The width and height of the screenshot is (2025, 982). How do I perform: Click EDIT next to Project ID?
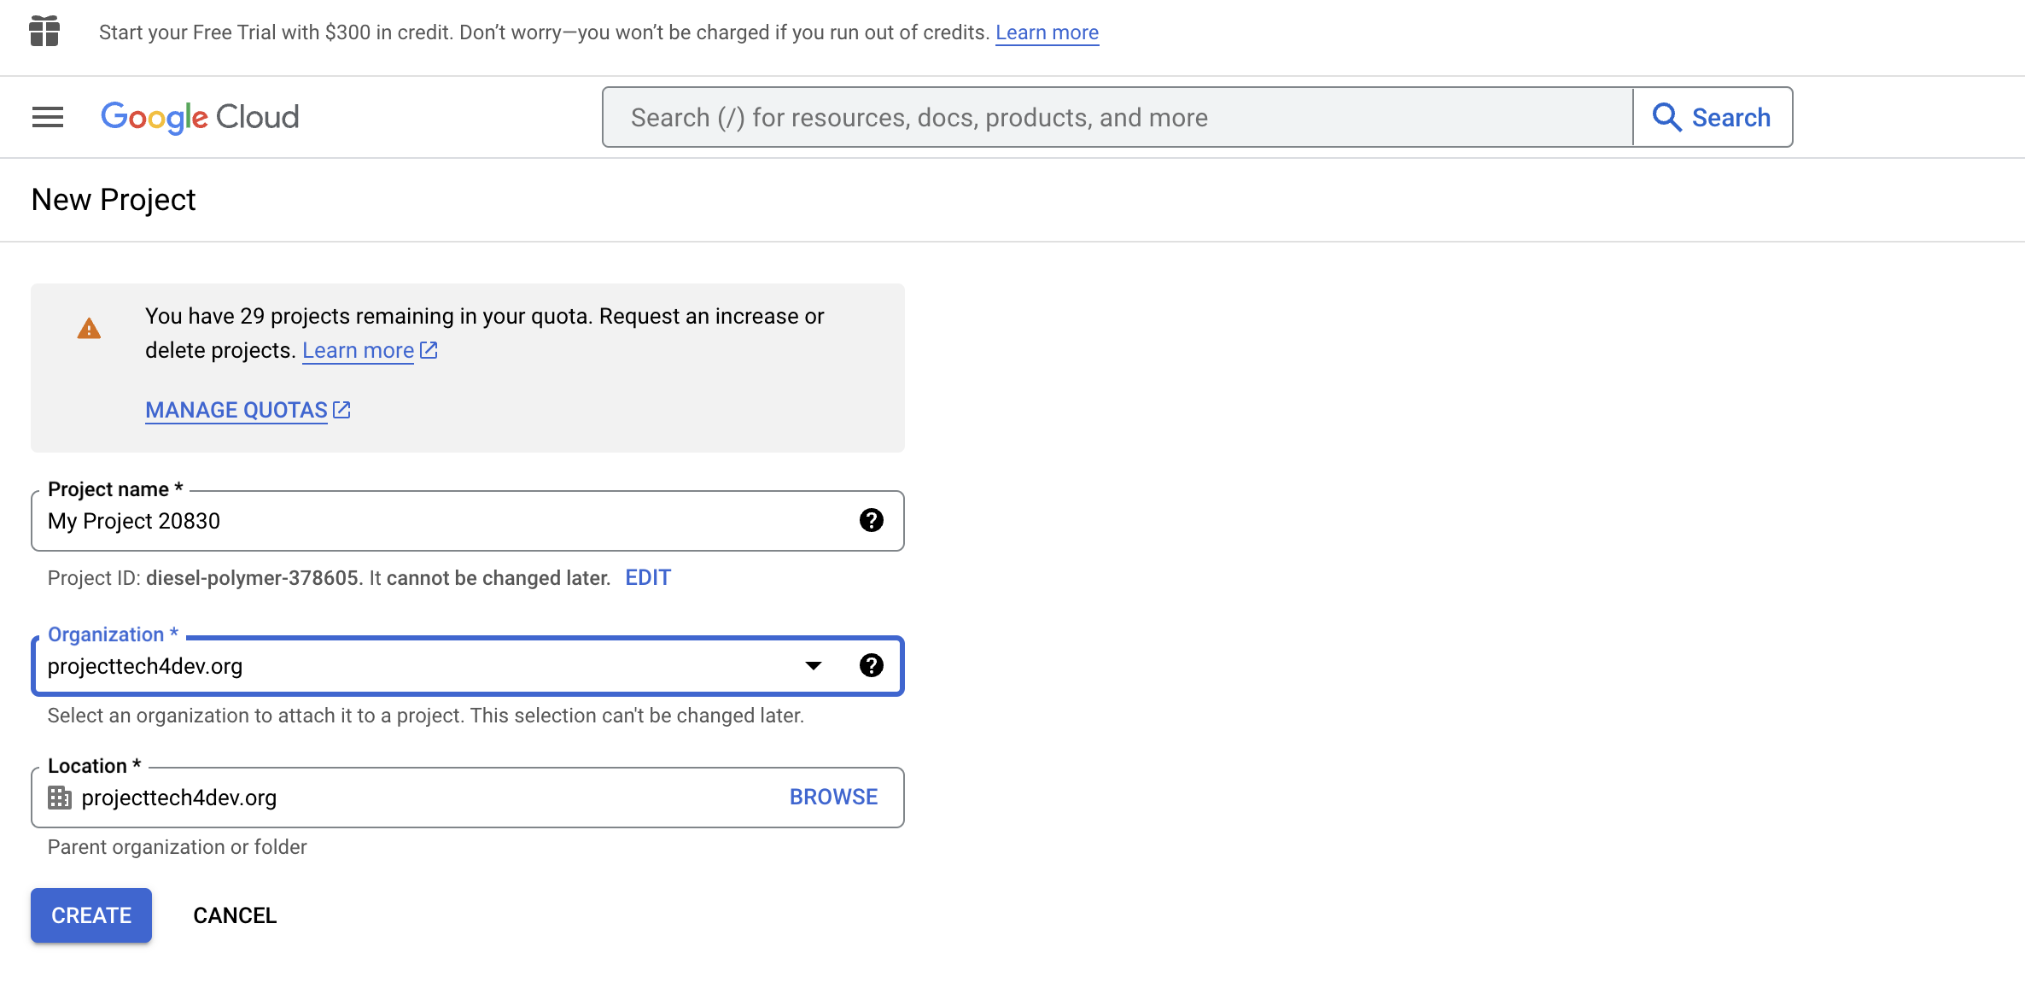point(648,578)
